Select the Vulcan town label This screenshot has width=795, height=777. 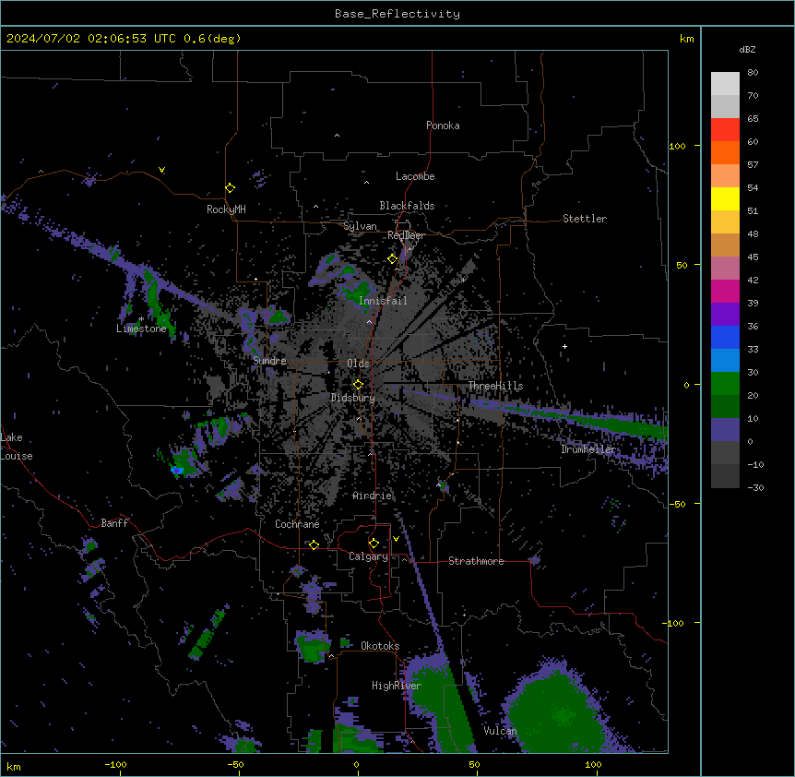click(x=500, y=731)
